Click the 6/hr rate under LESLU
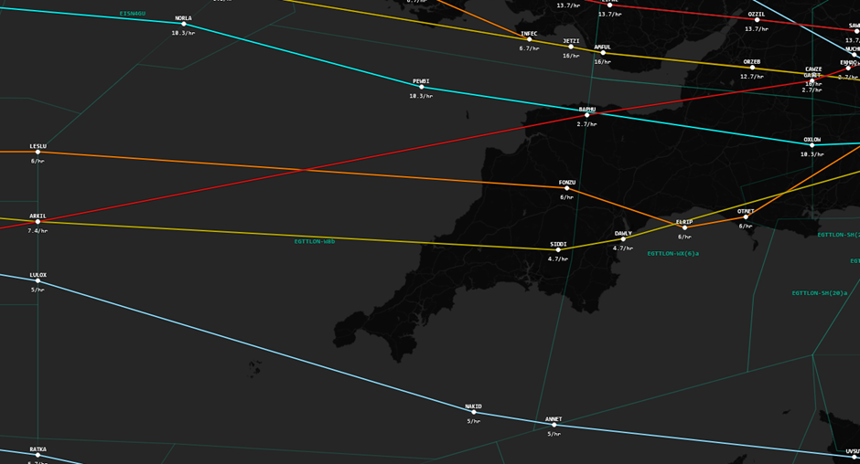This screenshot has height=464, width=860. point(38,161)
